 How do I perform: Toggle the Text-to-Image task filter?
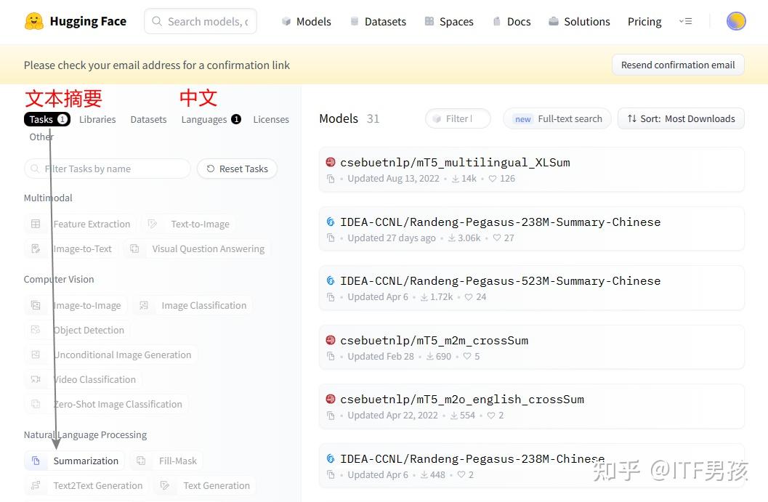tap(188, 224)
